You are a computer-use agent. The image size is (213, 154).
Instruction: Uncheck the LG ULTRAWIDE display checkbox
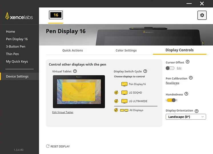click(116, 101)
